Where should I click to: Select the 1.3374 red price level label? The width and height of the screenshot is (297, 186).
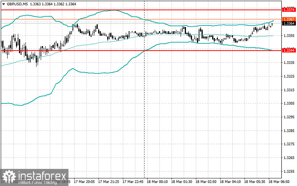[289, 10]
